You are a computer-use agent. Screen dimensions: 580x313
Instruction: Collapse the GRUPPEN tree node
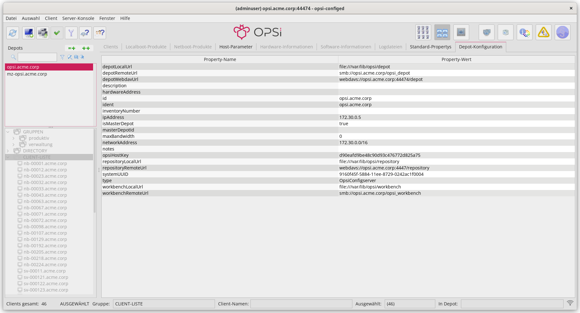(8, 132)
